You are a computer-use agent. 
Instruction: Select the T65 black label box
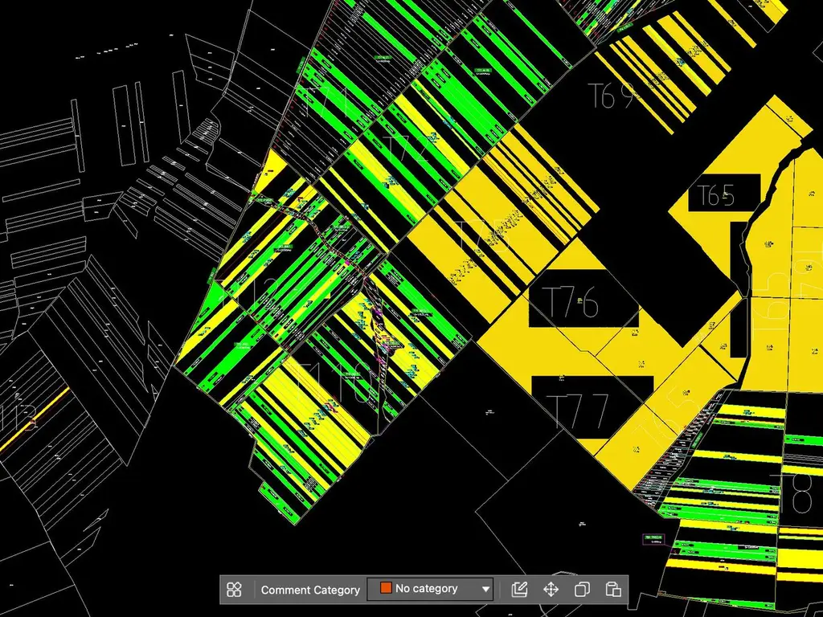(724, 193)
